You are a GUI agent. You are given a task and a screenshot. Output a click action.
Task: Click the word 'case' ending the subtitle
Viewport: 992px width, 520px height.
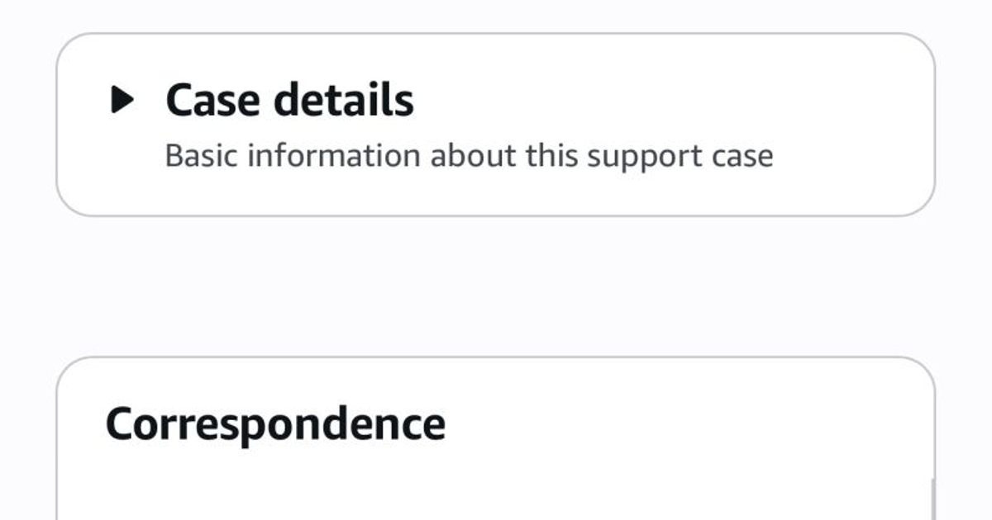click(x=743, y=157)
